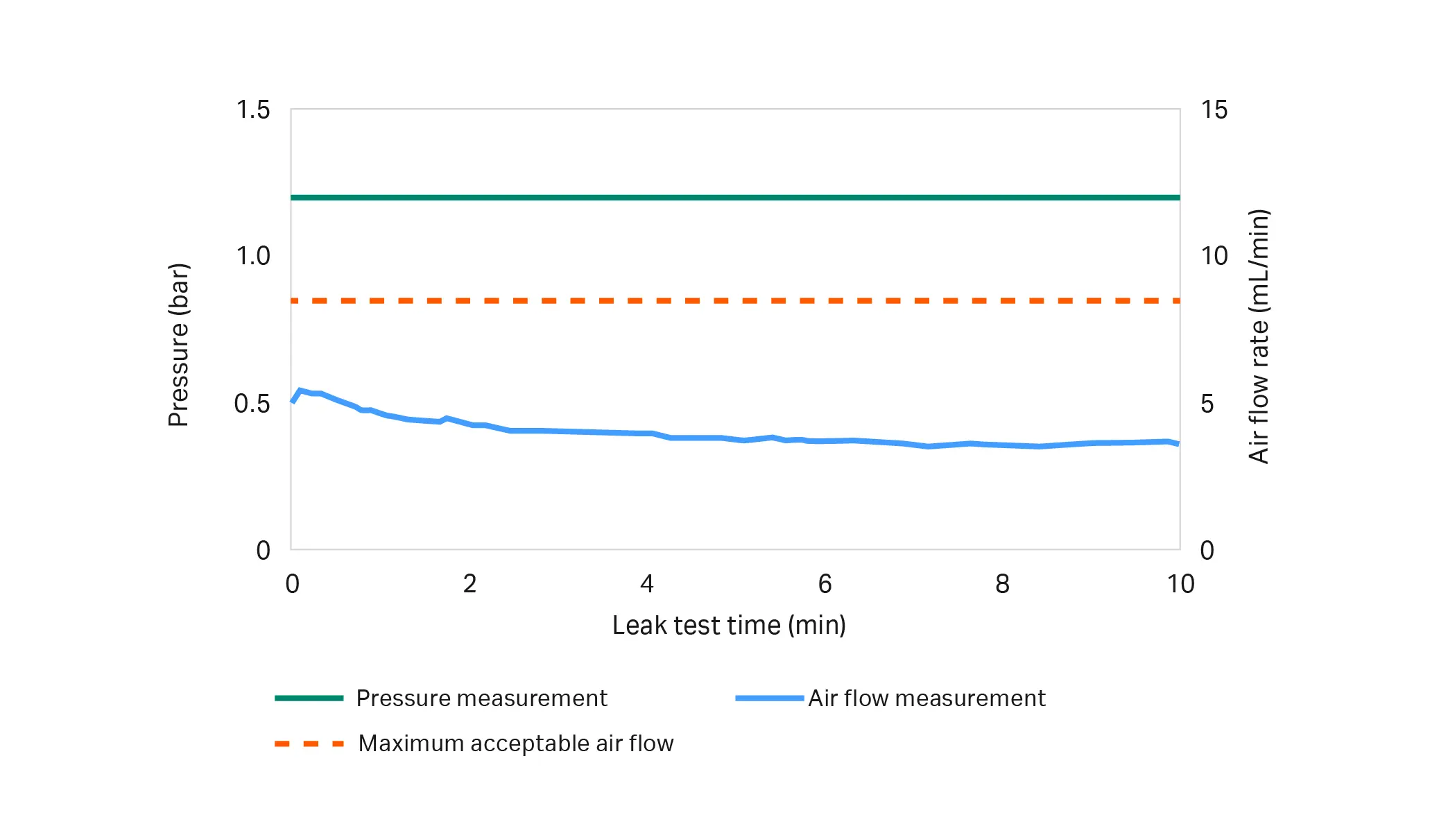Screen dimensions: 1439x824
Task: Select the "Air flow rate (mL/min)" axis title
Action: pos(1259,336)
